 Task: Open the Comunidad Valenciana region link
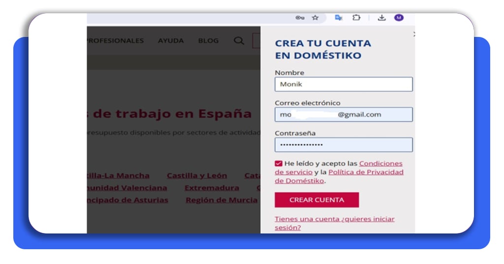127,188
